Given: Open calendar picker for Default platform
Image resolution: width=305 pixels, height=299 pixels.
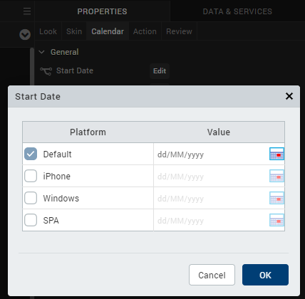Looking at the screenshot, I should [x=276, y=154].
